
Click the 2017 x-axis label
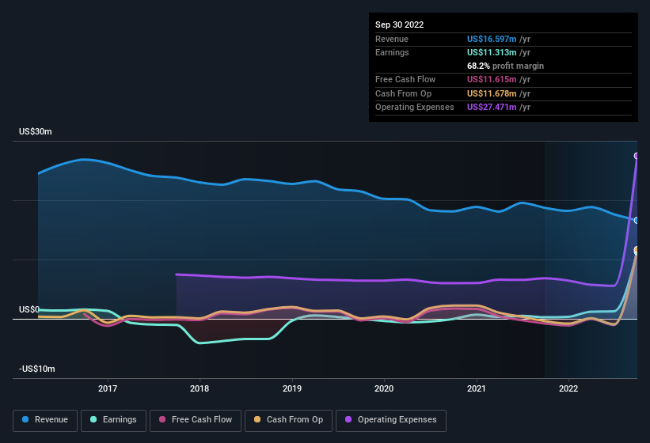click(x=108, y=388)
